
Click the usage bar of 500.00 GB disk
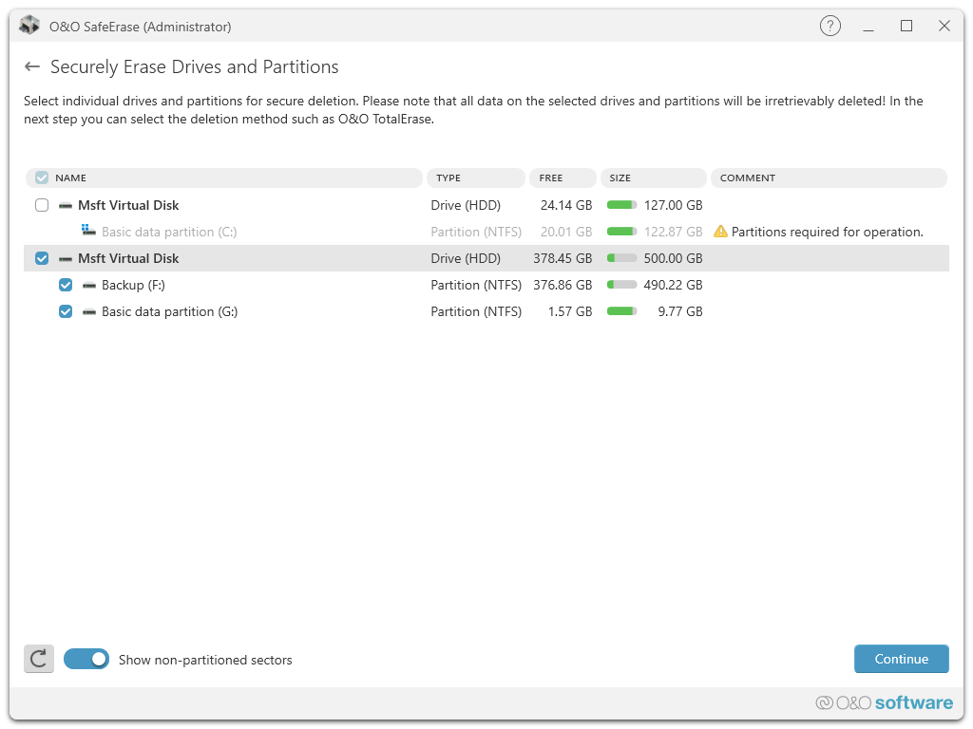[621, 258]
